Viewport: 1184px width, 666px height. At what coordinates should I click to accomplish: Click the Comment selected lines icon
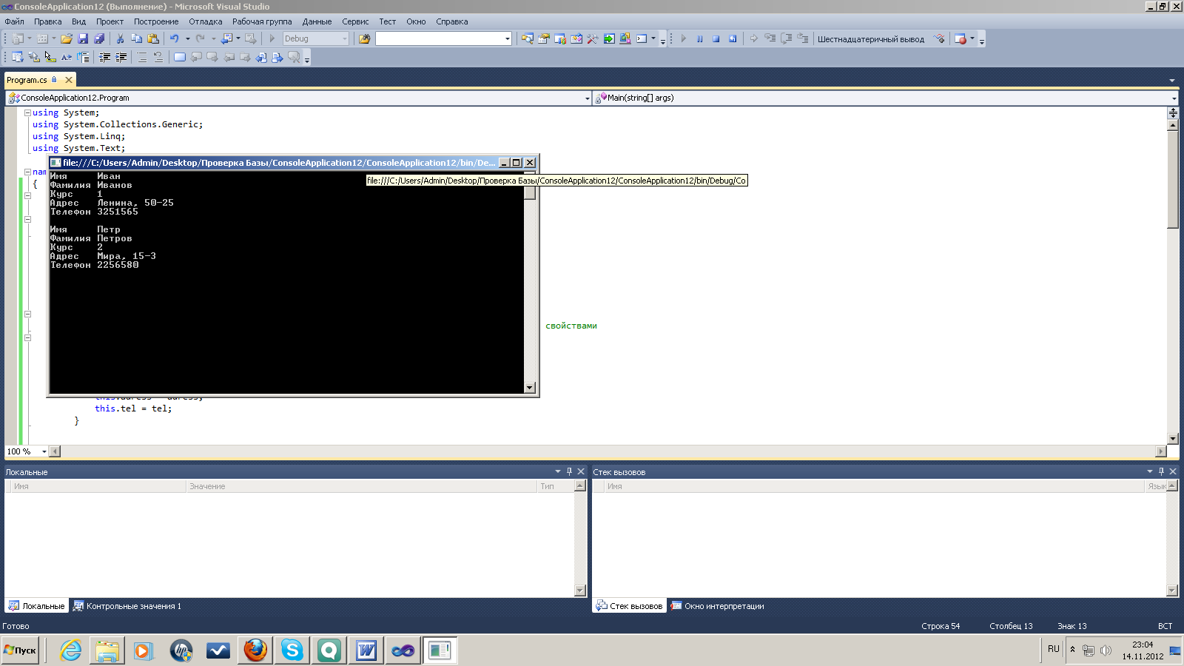point(142,57)
